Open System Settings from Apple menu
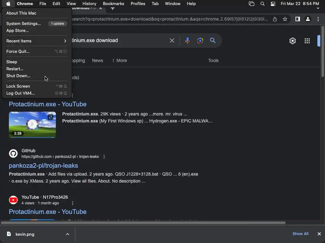The image size is (325, 243). point(23,23)
